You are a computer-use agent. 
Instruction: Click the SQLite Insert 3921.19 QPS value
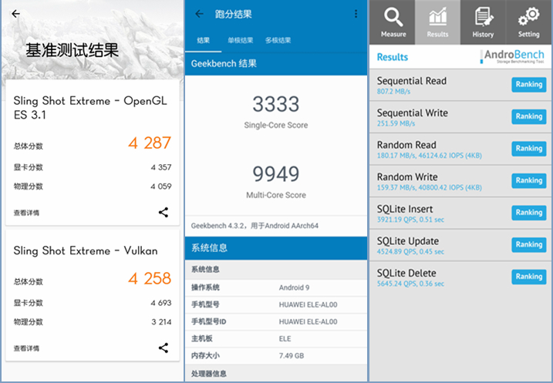[x=410, y=220]
